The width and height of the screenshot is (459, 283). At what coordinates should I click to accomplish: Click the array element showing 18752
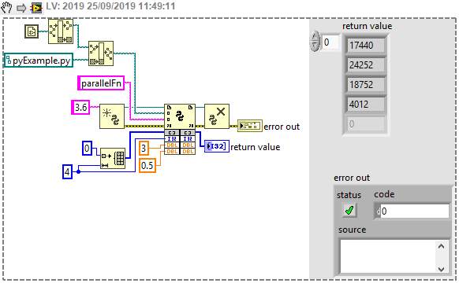[366, 85]
